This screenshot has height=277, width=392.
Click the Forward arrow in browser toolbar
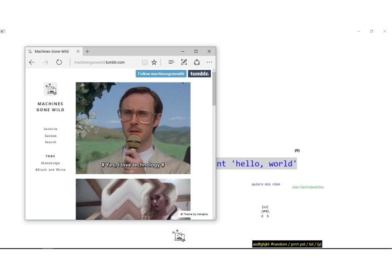[45, 62]
